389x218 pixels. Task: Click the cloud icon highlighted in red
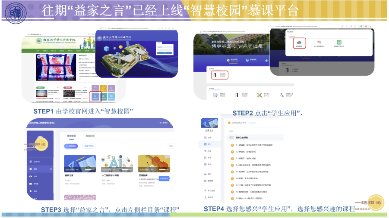click(x=299, y=43)
